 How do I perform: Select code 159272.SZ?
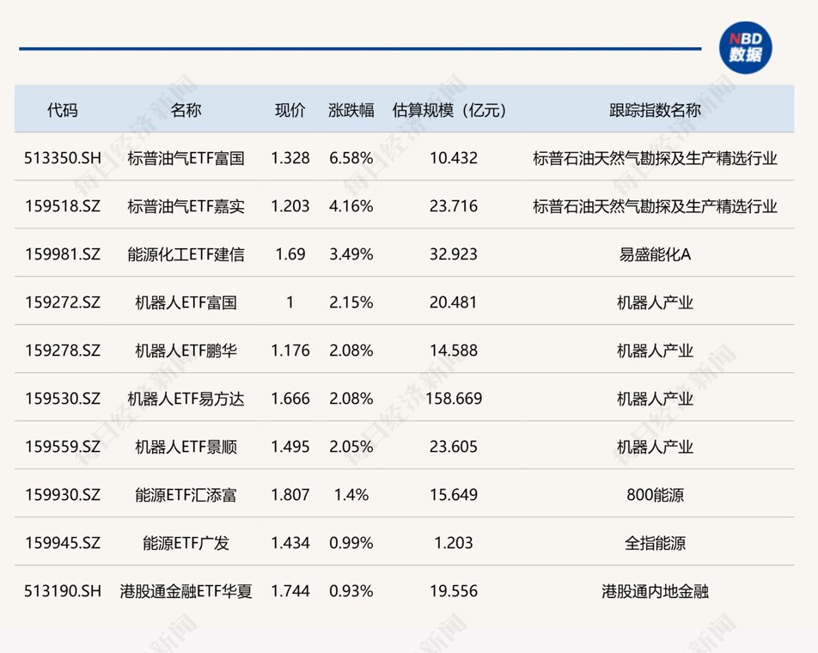pos(63,302)
